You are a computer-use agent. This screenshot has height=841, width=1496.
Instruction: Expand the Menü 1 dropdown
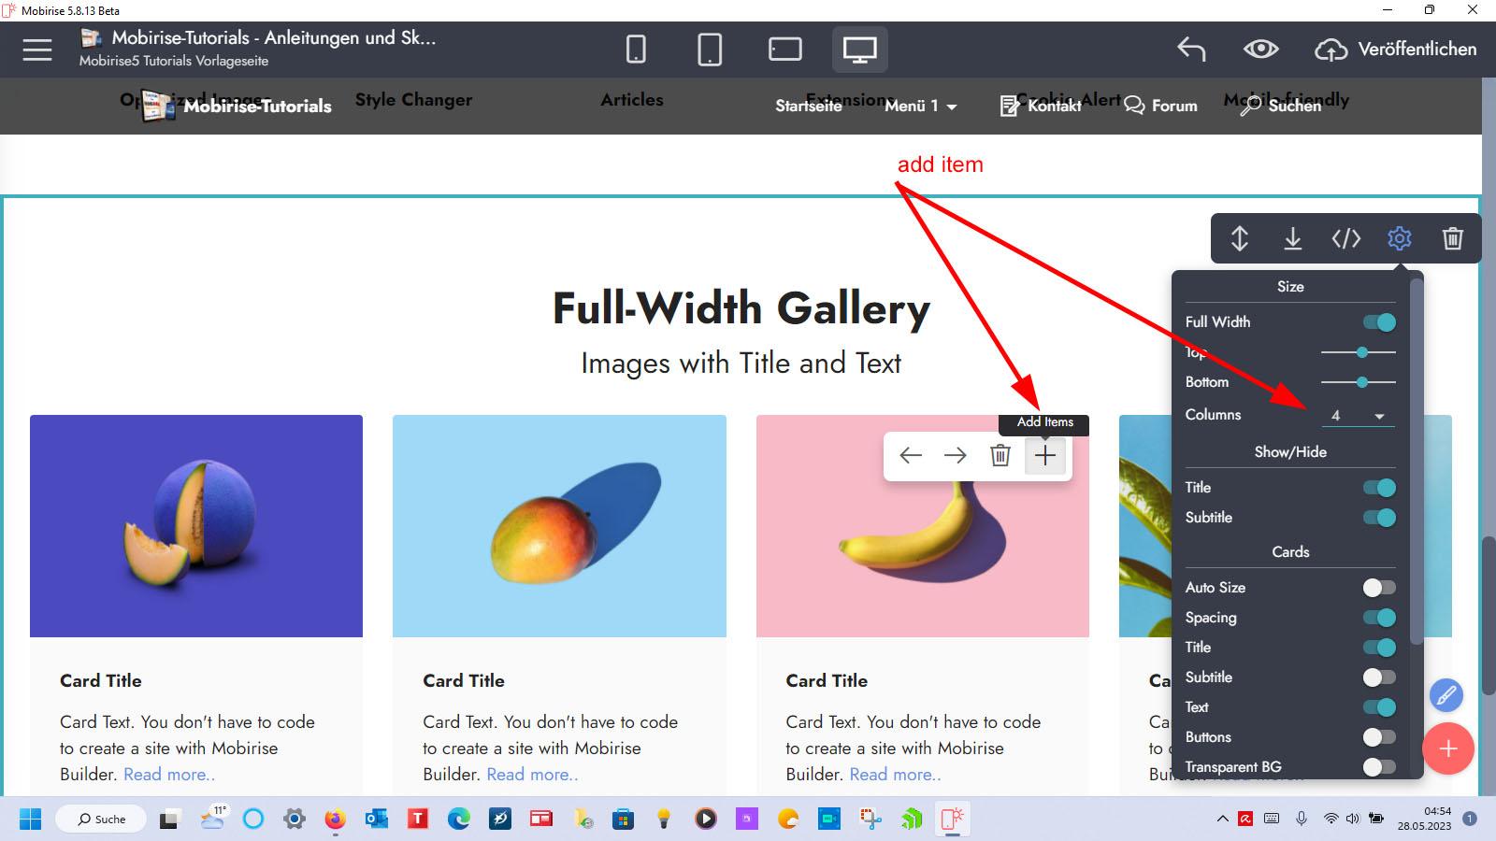tap(921, 106)
